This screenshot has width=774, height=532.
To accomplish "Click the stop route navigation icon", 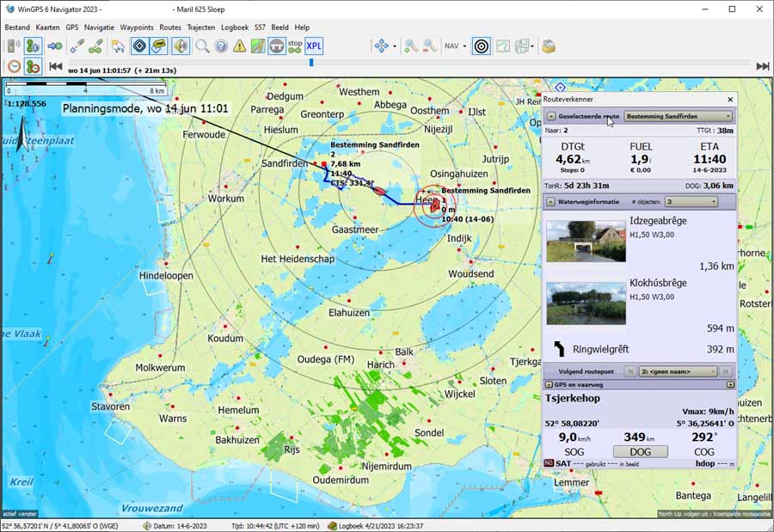I will (x=295, y=46).
